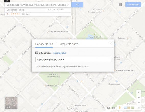Screen dimensions: 145x112
Task: Click the my location target icon
Action: click(139, 93)
